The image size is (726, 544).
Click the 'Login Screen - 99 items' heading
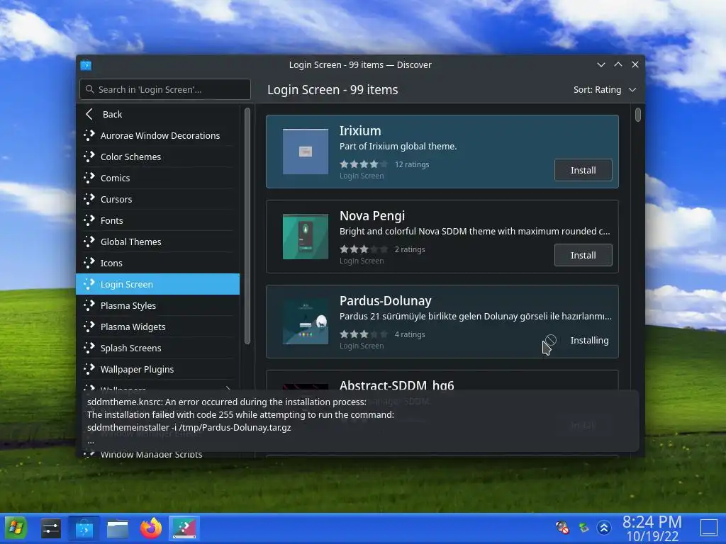[333, 90]
